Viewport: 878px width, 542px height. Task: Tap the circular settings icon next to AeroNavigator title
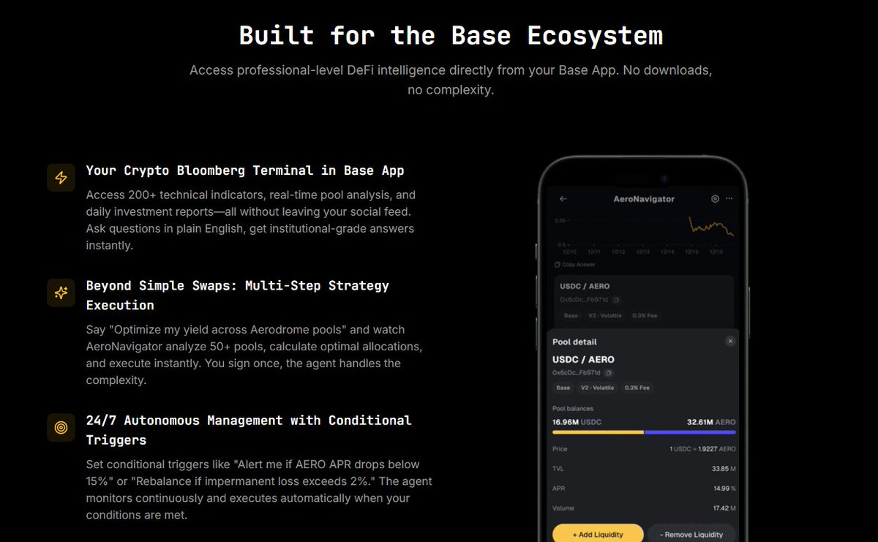pos(715,199)
